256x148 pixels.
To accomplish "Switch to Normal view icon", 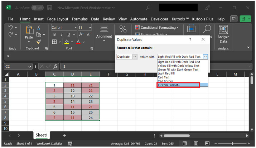I will point(184,143).
